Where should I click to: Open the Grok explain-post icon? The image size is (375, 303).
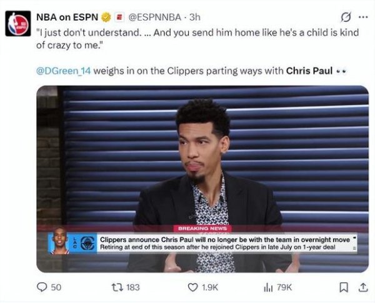click(346, 17)
